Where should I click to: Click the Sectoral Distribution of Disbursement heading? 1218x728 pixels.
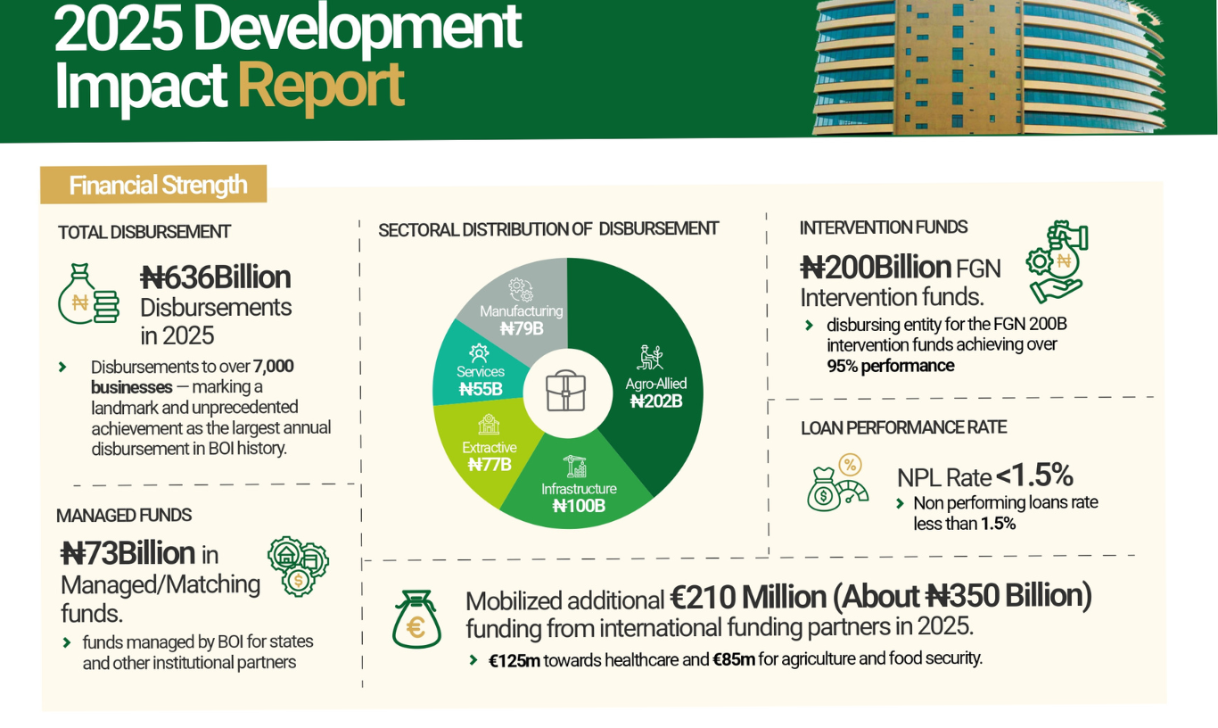coord(547,229)
